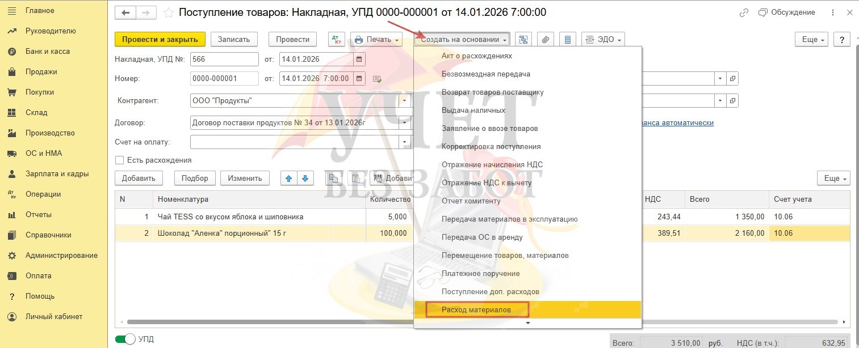Open calendar for Накладная date 14.01.2026
This screenshot has width=859, height=348.
[359, 60]
